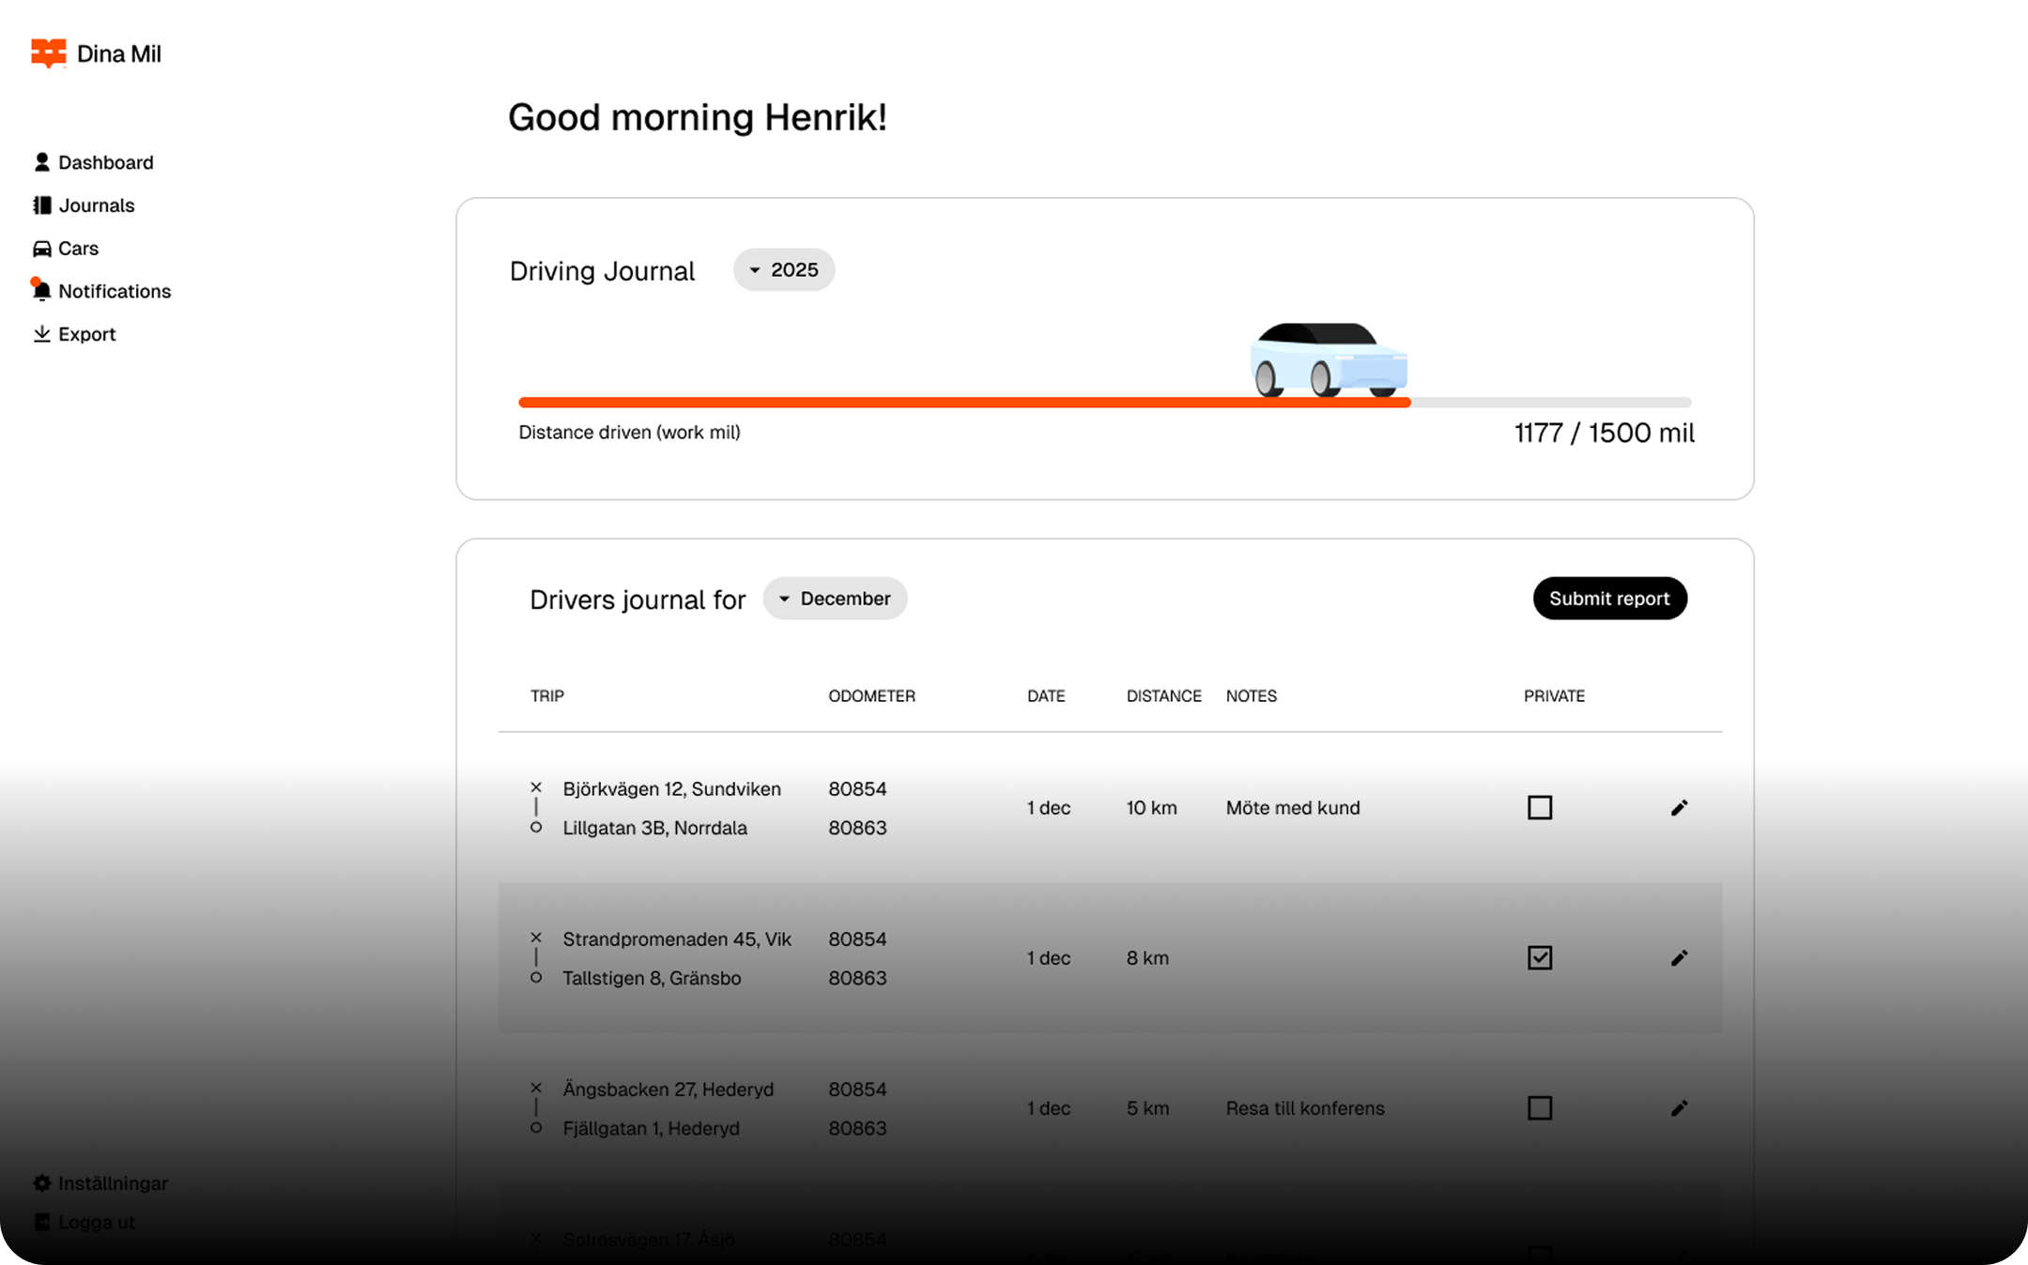Open the December month dropdown
The image size is (2028, 1265).
(x=835, y=599)
